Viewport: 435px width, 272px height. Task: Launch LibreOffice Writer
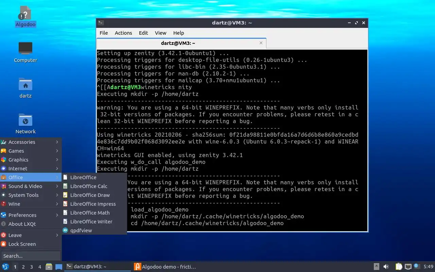(94, 222)
